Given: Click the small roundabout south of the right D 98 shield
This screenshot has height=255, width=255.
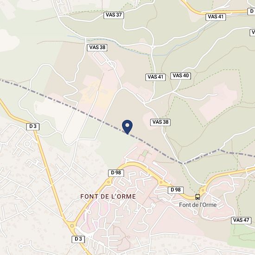Looking at the screenshot, I should pos(149,211).
